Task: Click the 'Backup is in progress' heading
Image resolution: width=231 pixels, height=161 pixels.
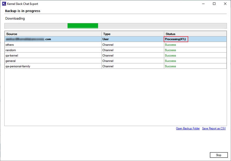Action: click(x=23, y=11)
